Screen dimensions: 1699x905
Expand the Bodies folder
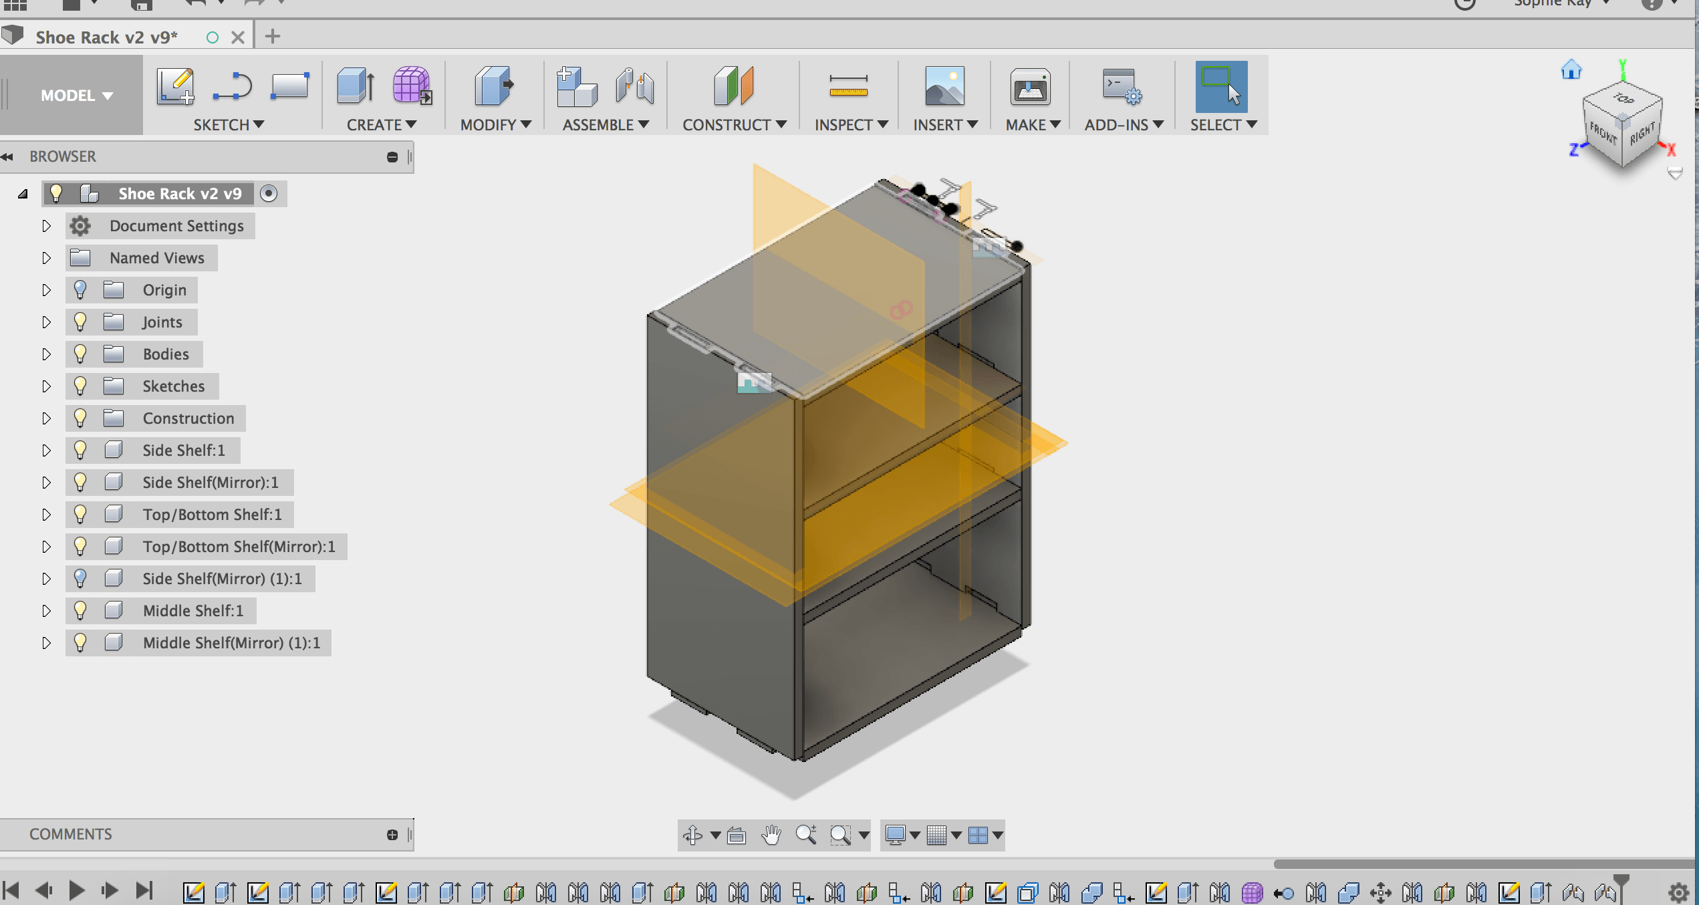pos(46,354)
